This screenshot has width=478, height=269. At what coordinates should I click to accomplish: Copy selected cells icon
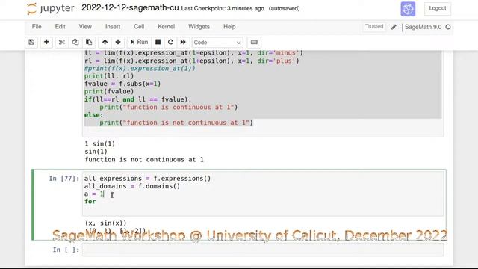(75, 42)
